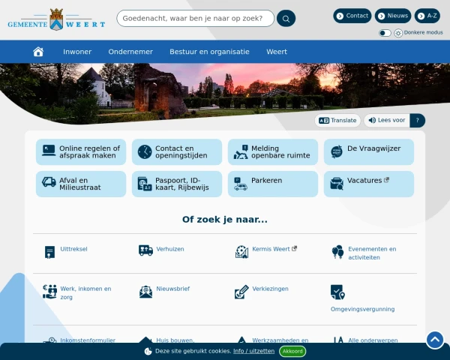Open Bestuur en organisatie menu
450x360 pixels.
coord(209,52)
